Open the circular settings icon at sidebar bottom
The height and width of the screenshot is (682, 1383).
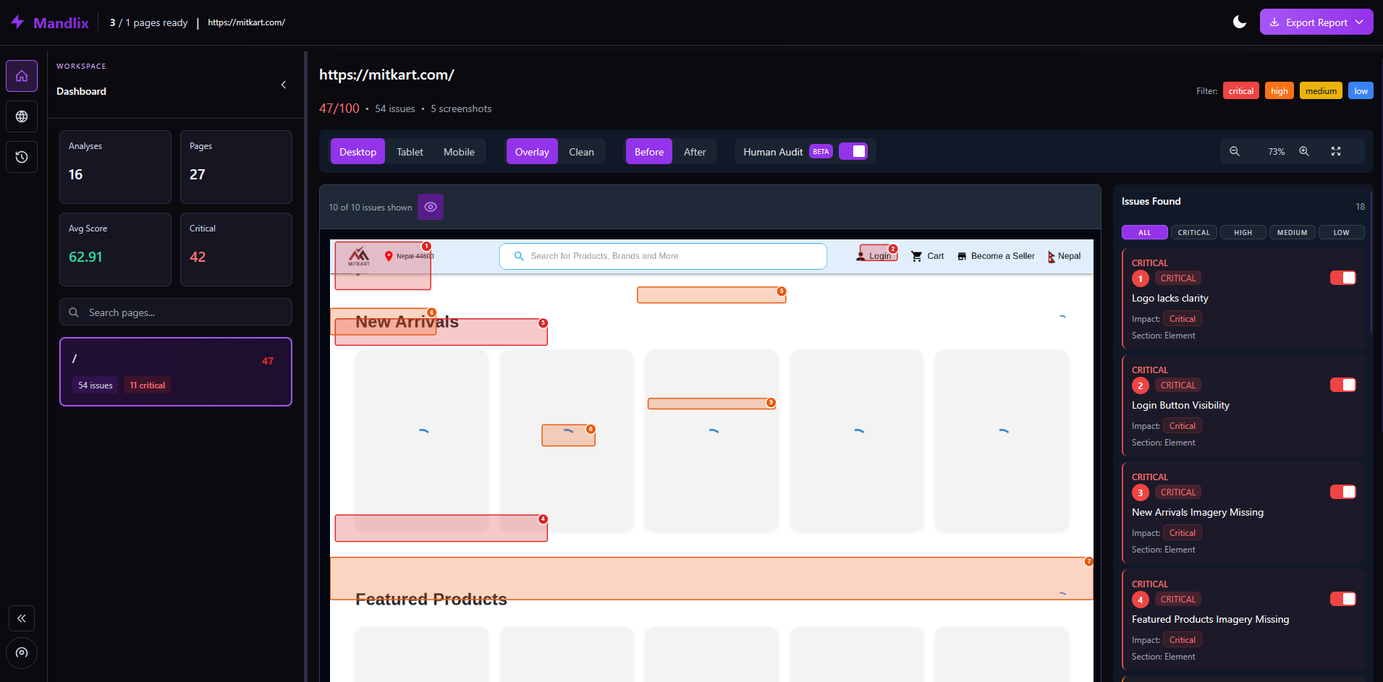22,653
